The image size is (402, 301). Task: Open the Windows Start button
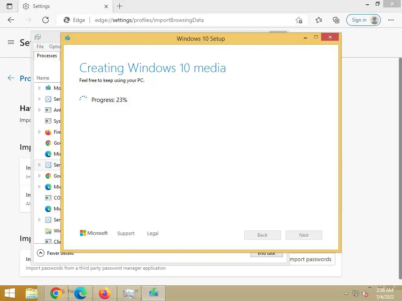pos(10,293)
